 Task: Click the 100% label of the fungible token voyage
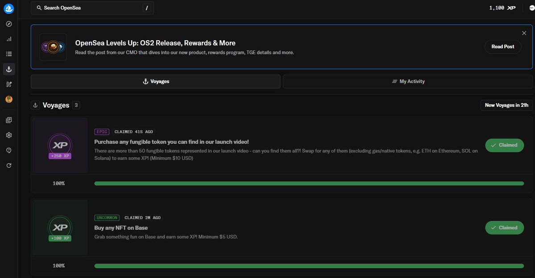[59, 183]
